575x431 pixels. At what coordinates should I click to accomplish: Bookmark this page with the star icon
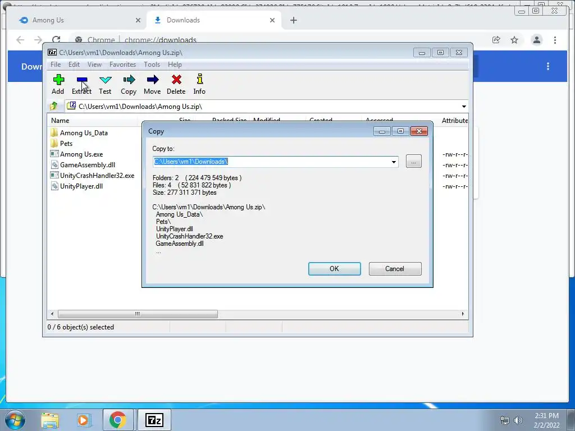(x=514, y=40)
